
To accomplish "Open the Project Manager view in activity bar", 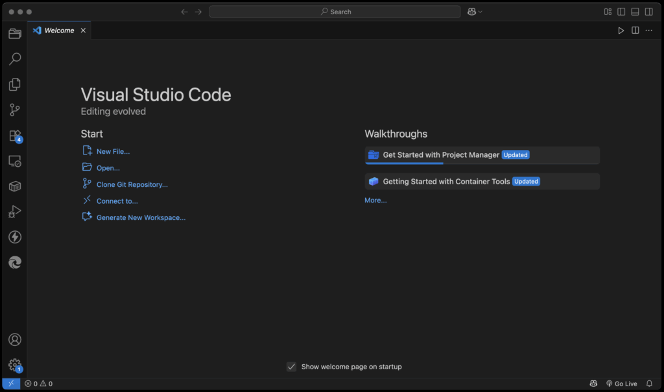I will [15, 34].
